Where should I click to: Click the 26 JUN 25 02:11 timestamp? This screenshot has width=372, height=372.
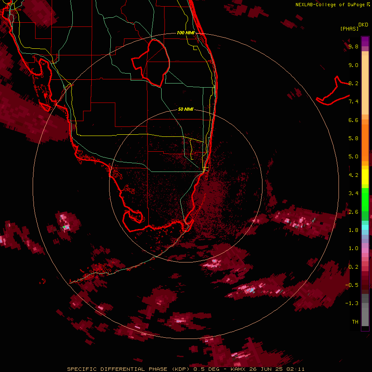(277, 369)
